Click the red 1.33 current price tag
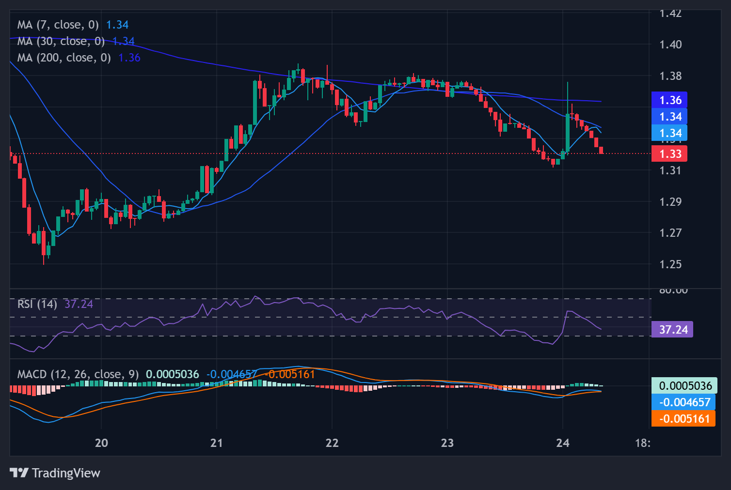Screen dimensions: 731x490 [669, 154]
